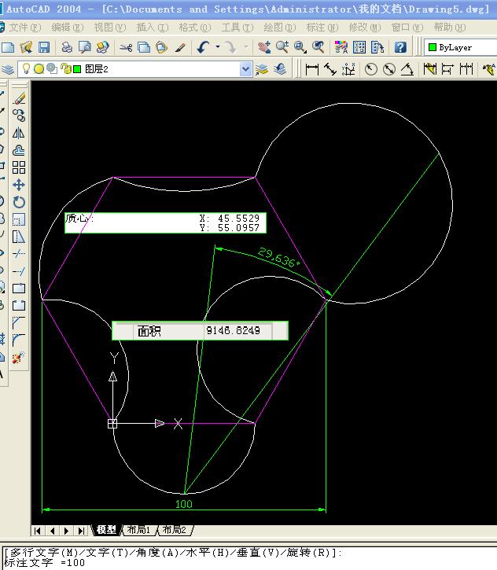Select the Trim tool
The height and width of the screenshot is (570, 497).
pyautogui.click(x=19, y=253)
